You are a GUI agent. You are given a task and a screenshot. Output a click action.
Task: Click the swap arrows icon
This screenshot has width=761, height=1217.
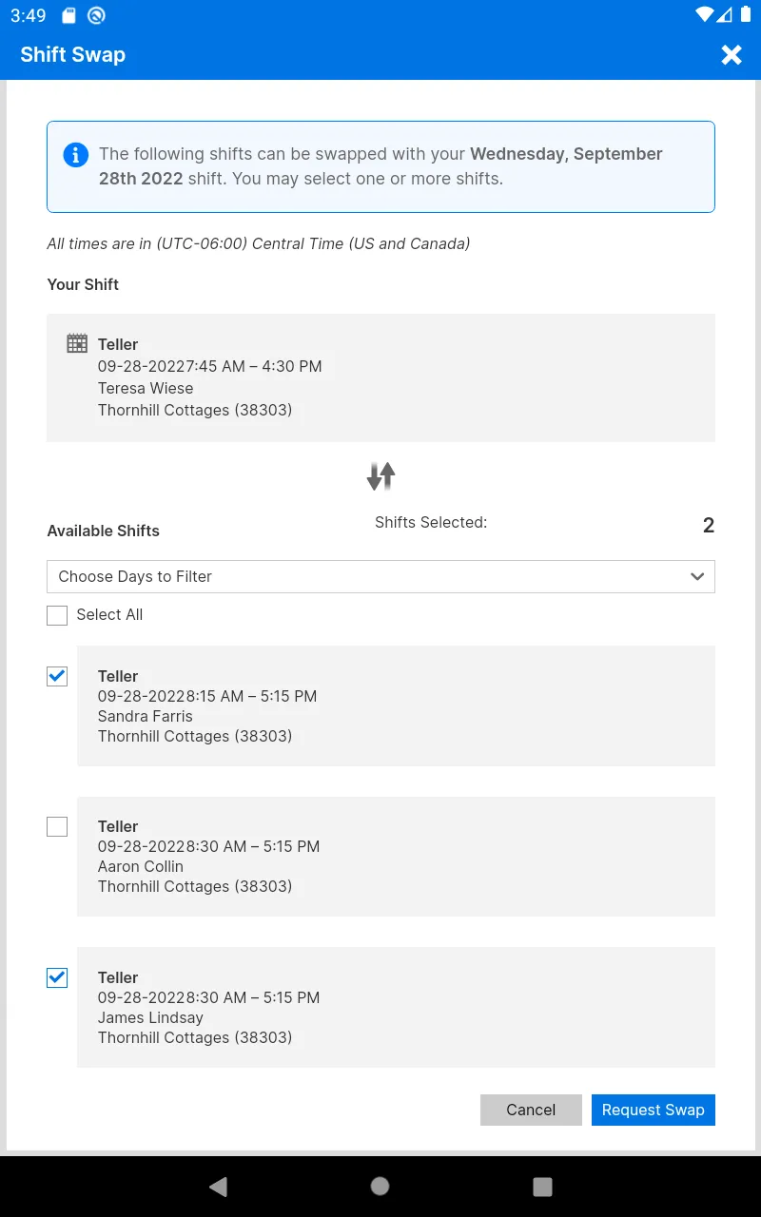[x=380, y=476]
